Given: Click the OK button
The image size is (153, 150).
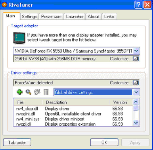Looking at the screenshot, I should point(104,142).
